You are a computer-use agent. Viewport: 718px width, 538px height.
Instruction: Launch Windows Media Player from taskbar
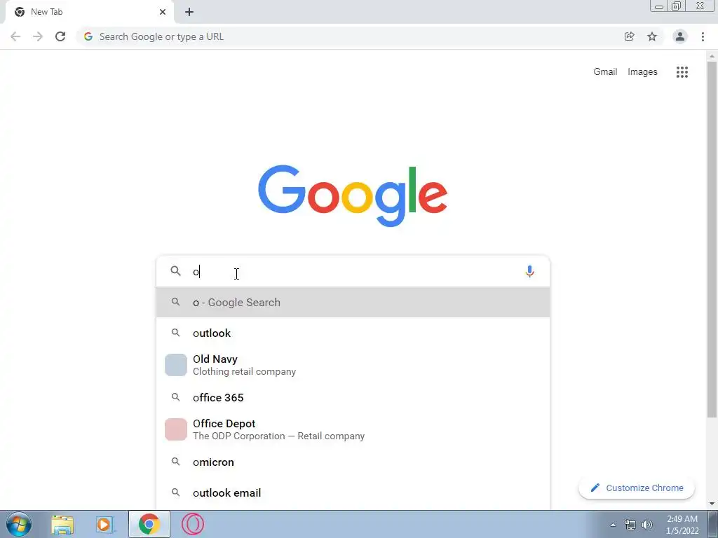(x=105, y=524)
